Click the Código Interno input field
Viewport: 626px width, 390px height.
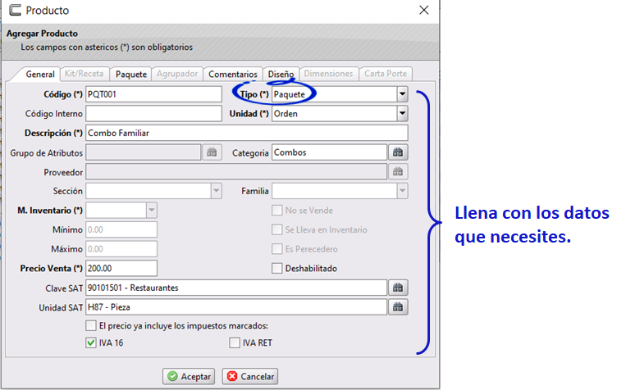(x=153, y=114)
